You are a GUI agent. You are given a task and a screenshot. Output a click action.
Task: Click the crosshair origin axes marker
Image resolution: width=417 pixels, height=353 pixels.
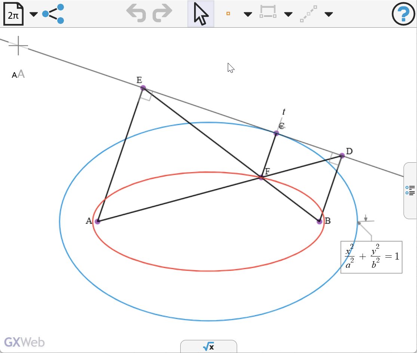click(18, 46)
